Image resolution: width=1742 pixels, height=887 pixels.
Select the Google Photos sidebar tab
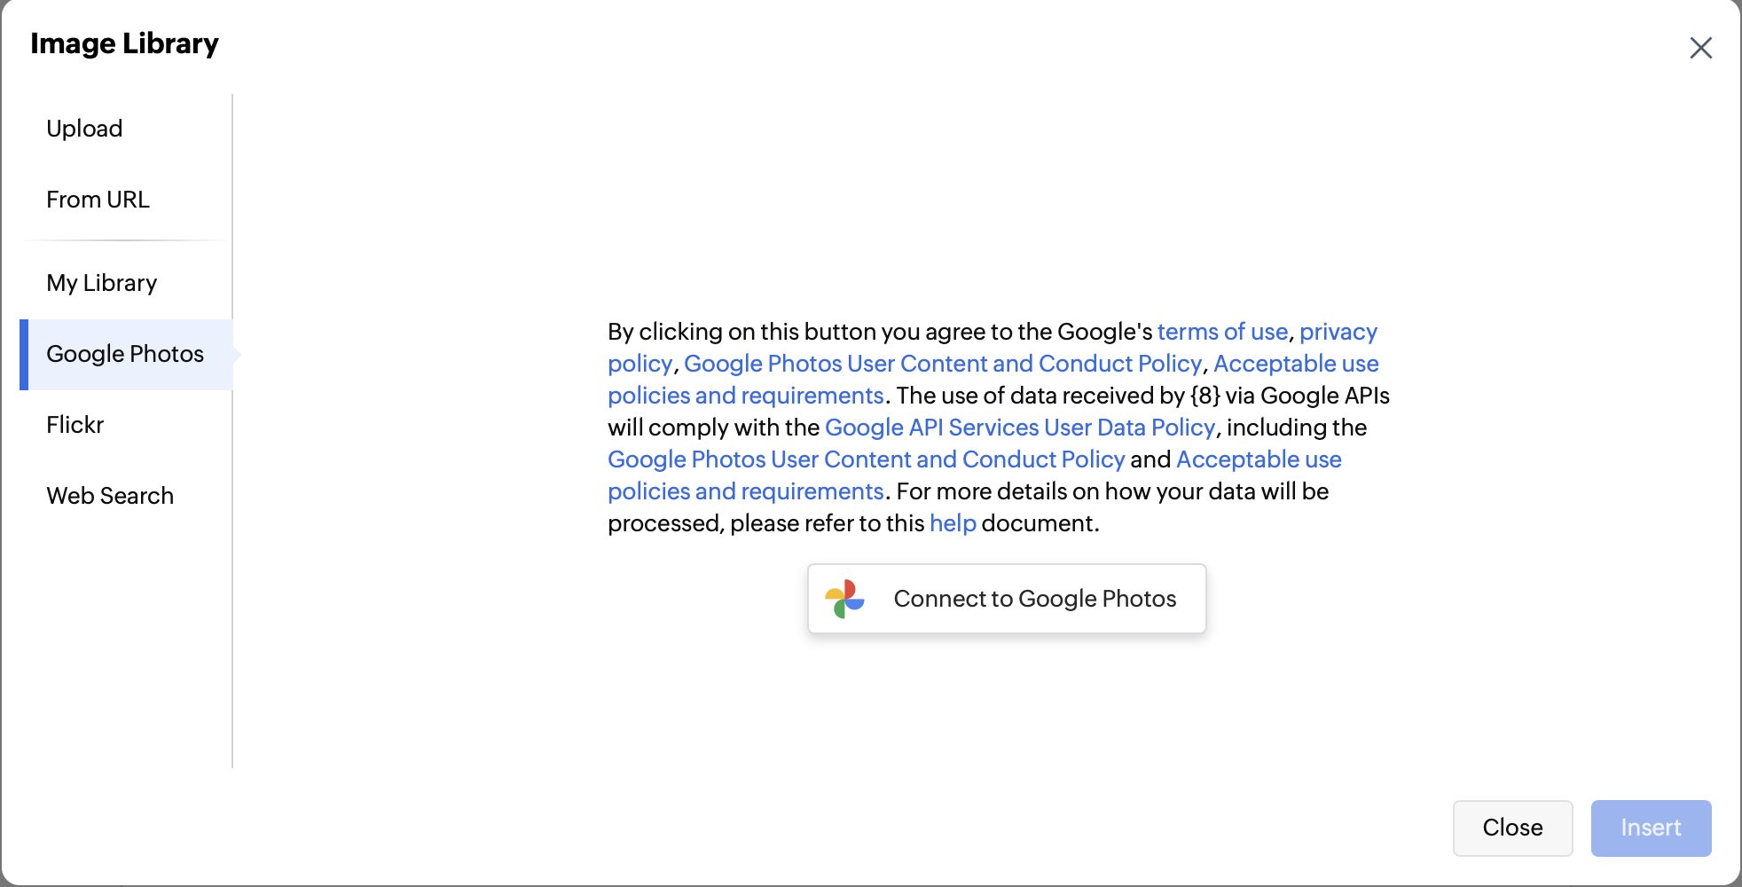125,354
